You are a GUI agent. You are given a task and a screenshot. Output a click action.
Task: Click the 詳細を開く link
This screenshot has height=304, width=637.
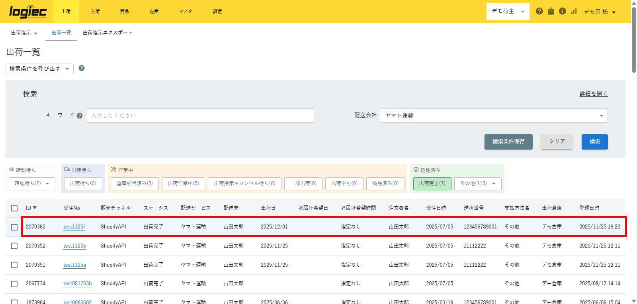(594, 94)
